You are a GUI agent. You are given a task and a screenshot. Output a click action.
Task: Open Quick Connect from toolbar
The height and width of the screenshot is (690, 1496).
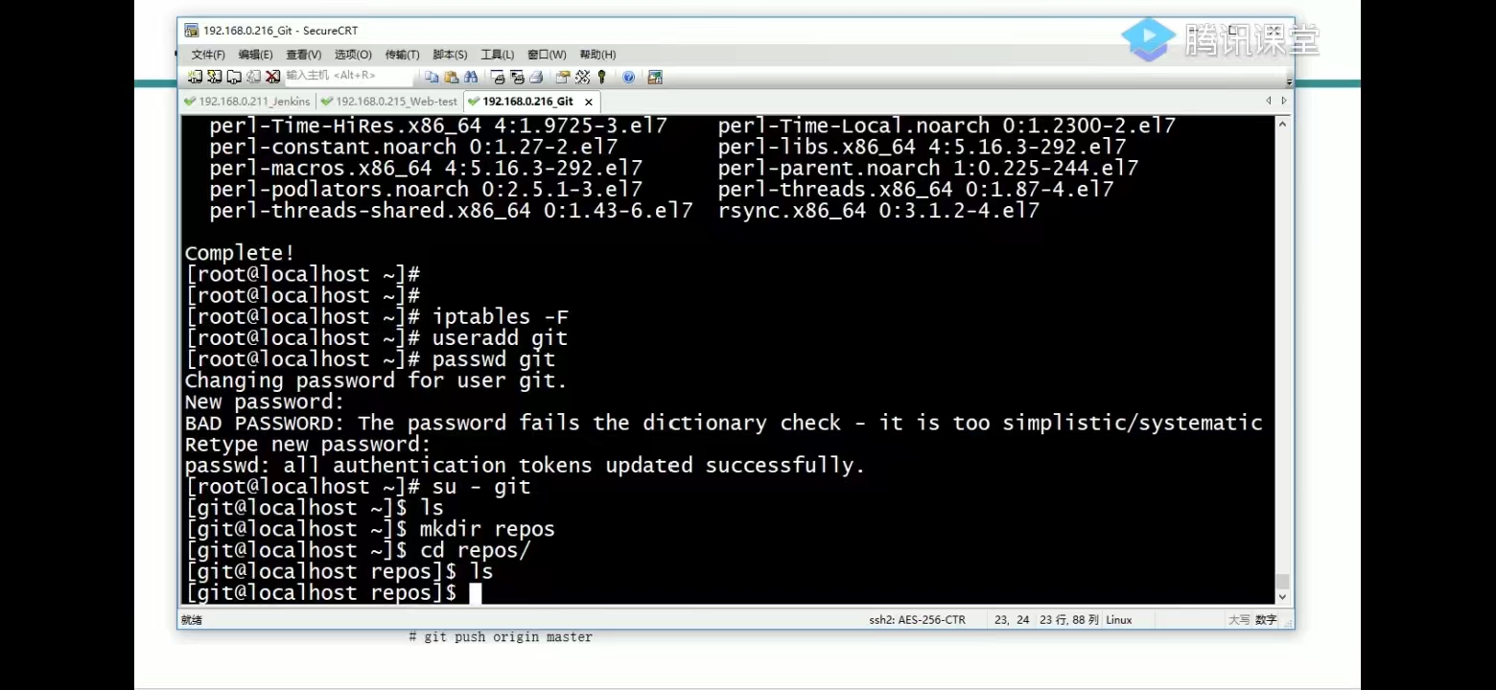[215, 77]
